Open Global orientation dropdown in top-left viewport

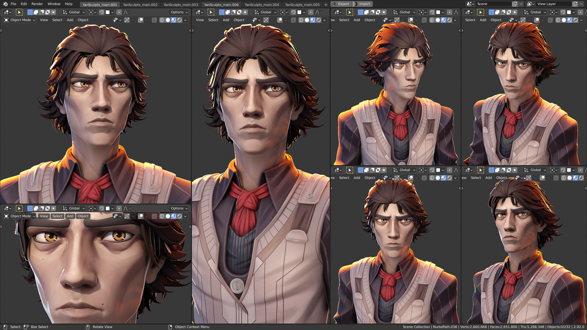click(74, 12)
